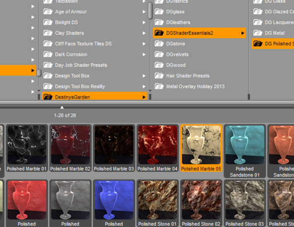Select the Hair Shader Presets label
This screenshot has width=294, height=227.
(188, 76)
